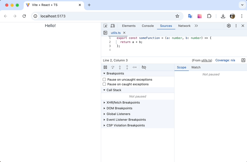The height and width of the screenshot is (162, 247).
Task: View site information icon
Action: [35, 16]
